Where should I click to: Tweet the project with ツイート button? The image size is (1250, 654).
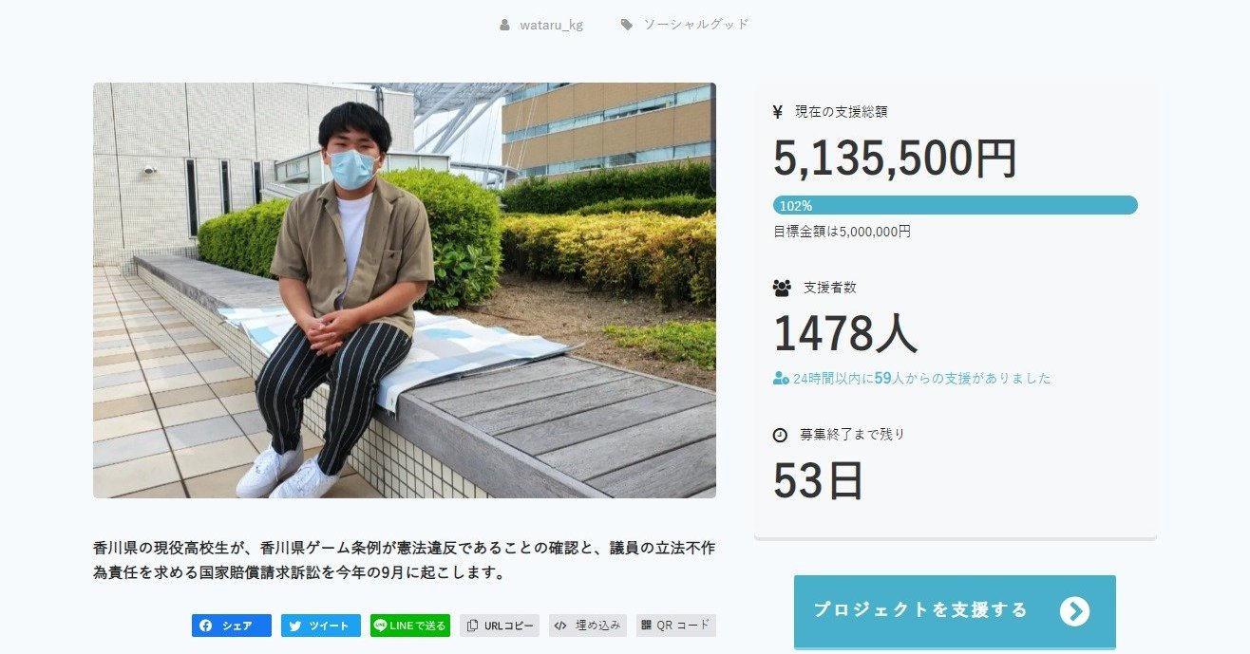coord(321,626)
